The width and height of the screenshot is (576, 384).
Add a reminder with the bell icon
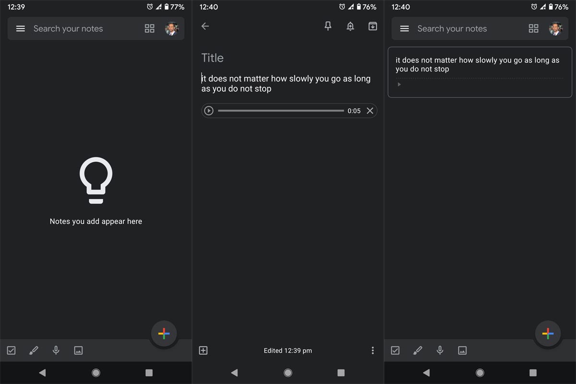[350, 26]
